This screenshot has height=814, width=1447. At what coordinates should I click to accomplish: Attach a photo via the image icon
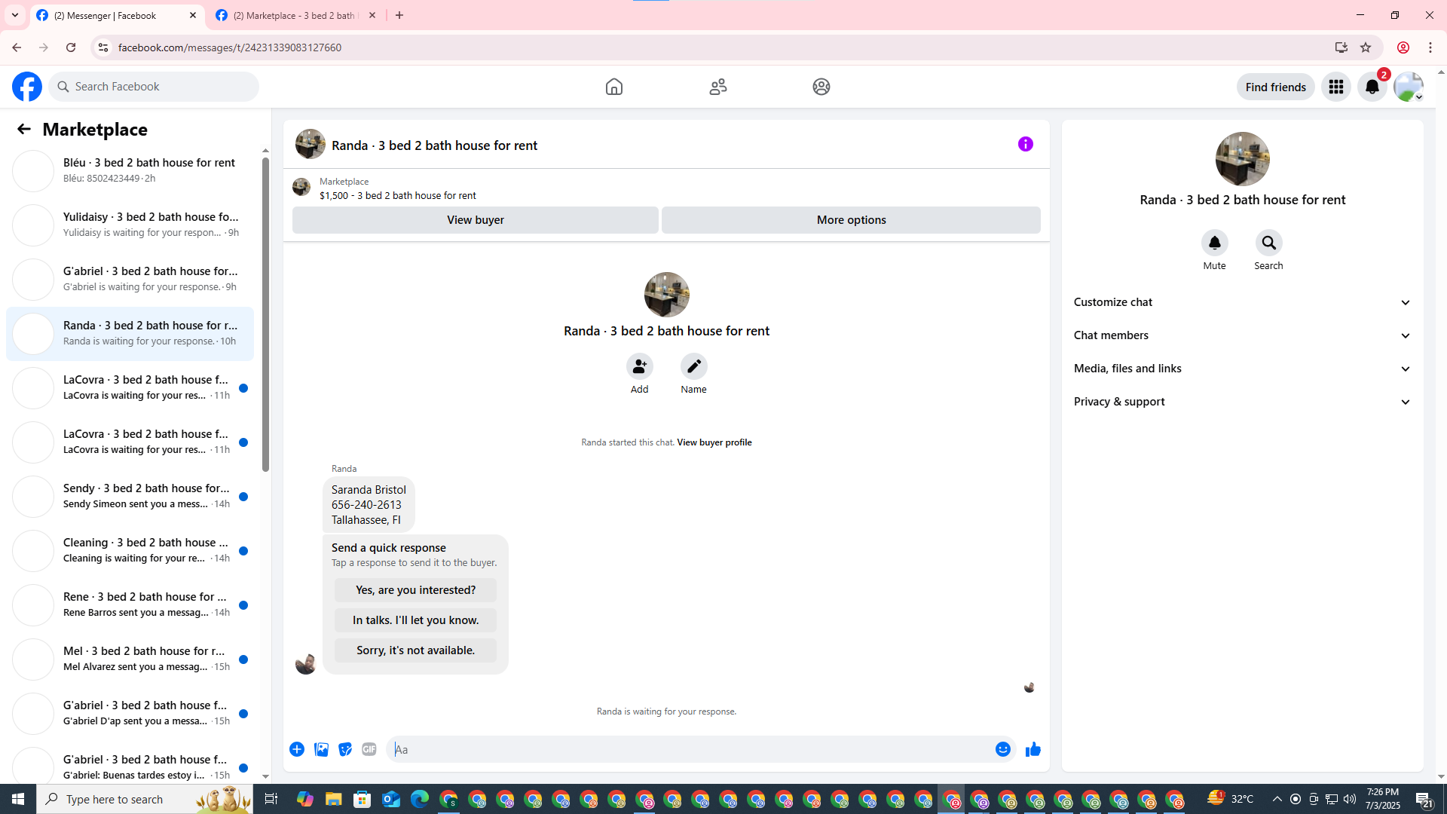click(321, 749)
